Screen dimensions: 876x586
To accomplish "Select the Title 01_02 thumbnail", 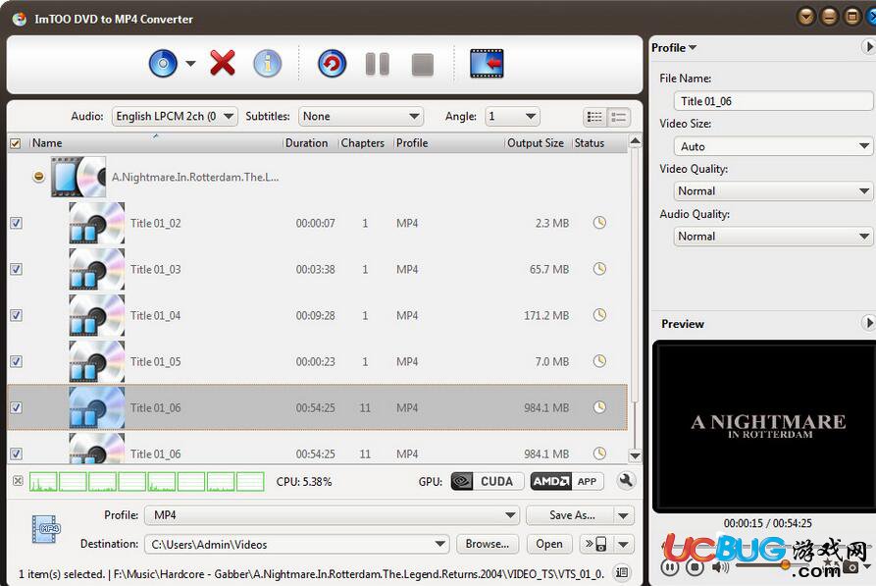I will [x=97, y=223].
